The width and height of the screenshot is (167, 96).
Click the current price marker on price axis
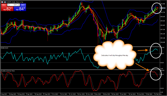point(163,8)
